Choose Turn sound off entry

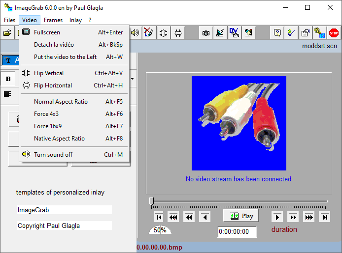[74, 155]
